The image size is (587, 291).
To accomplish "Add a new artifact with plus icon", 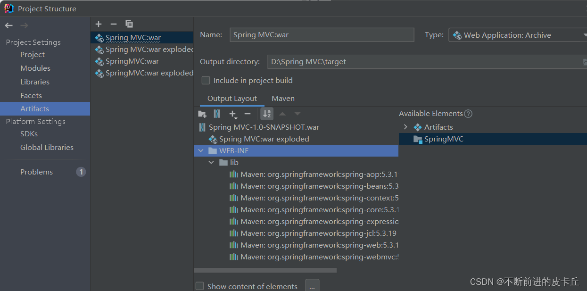I will coord(98,24).
